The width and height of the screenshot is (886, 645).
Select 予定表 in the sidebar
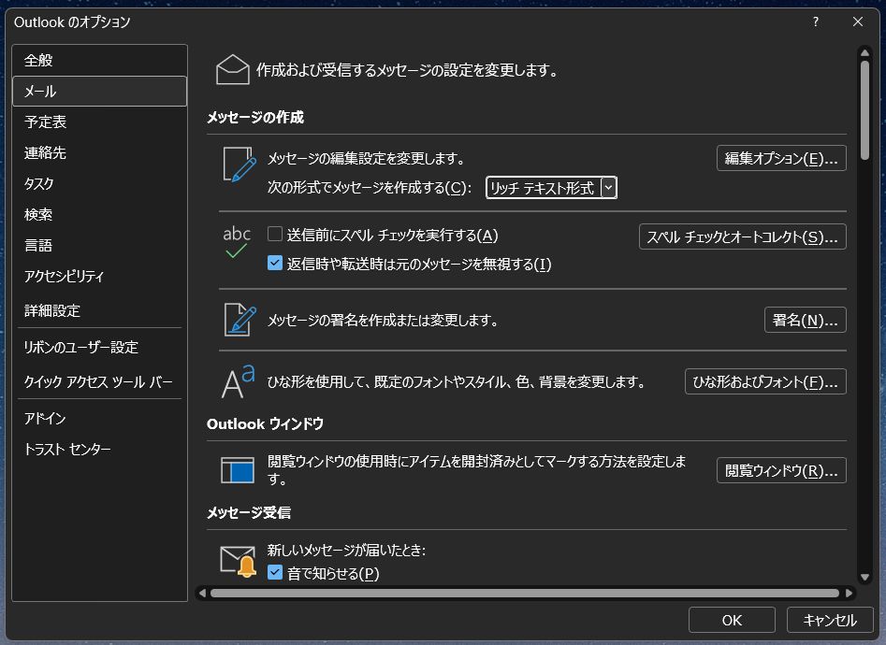[45, 122]
